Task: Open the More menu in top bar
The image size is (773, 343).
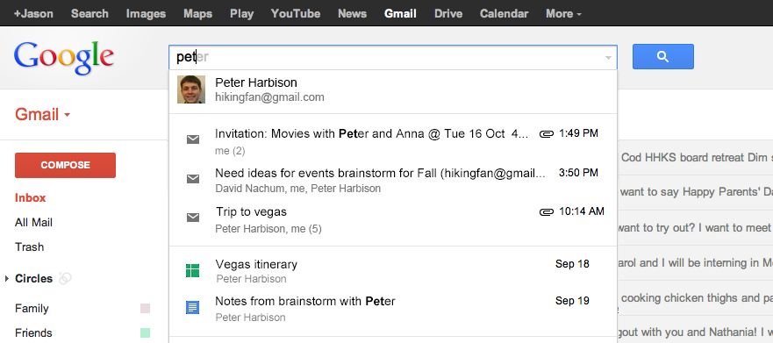Action: coord(563,13)
